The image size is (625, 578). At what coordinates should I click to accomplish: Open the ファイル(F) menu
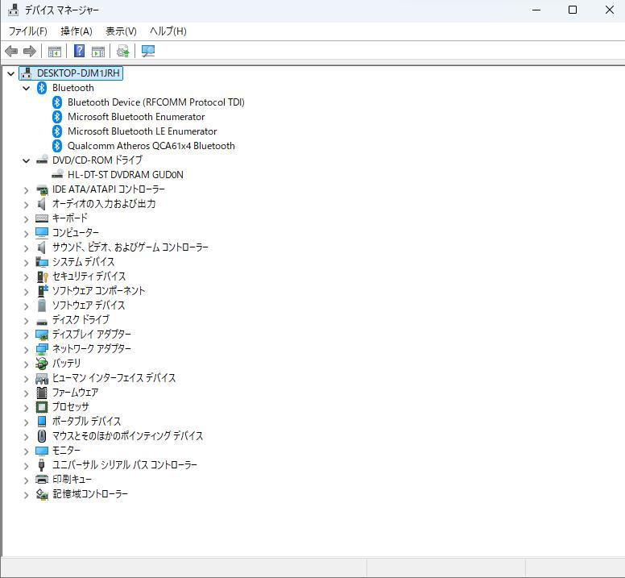[x=28, y=31]
